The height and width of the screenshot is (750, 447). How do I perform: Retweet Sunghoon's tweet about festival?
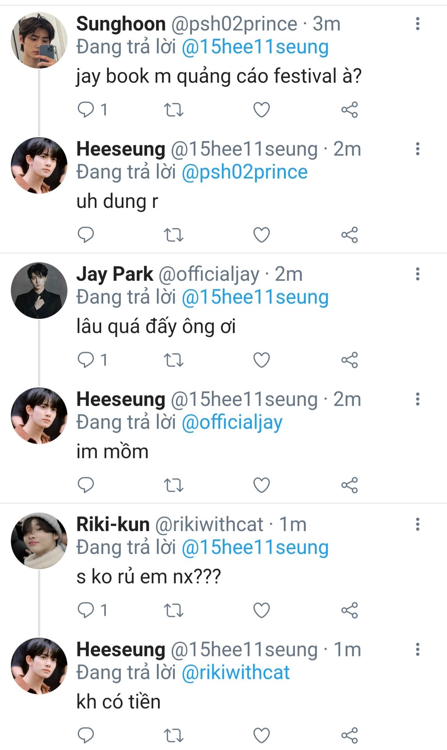coord(173,110)
